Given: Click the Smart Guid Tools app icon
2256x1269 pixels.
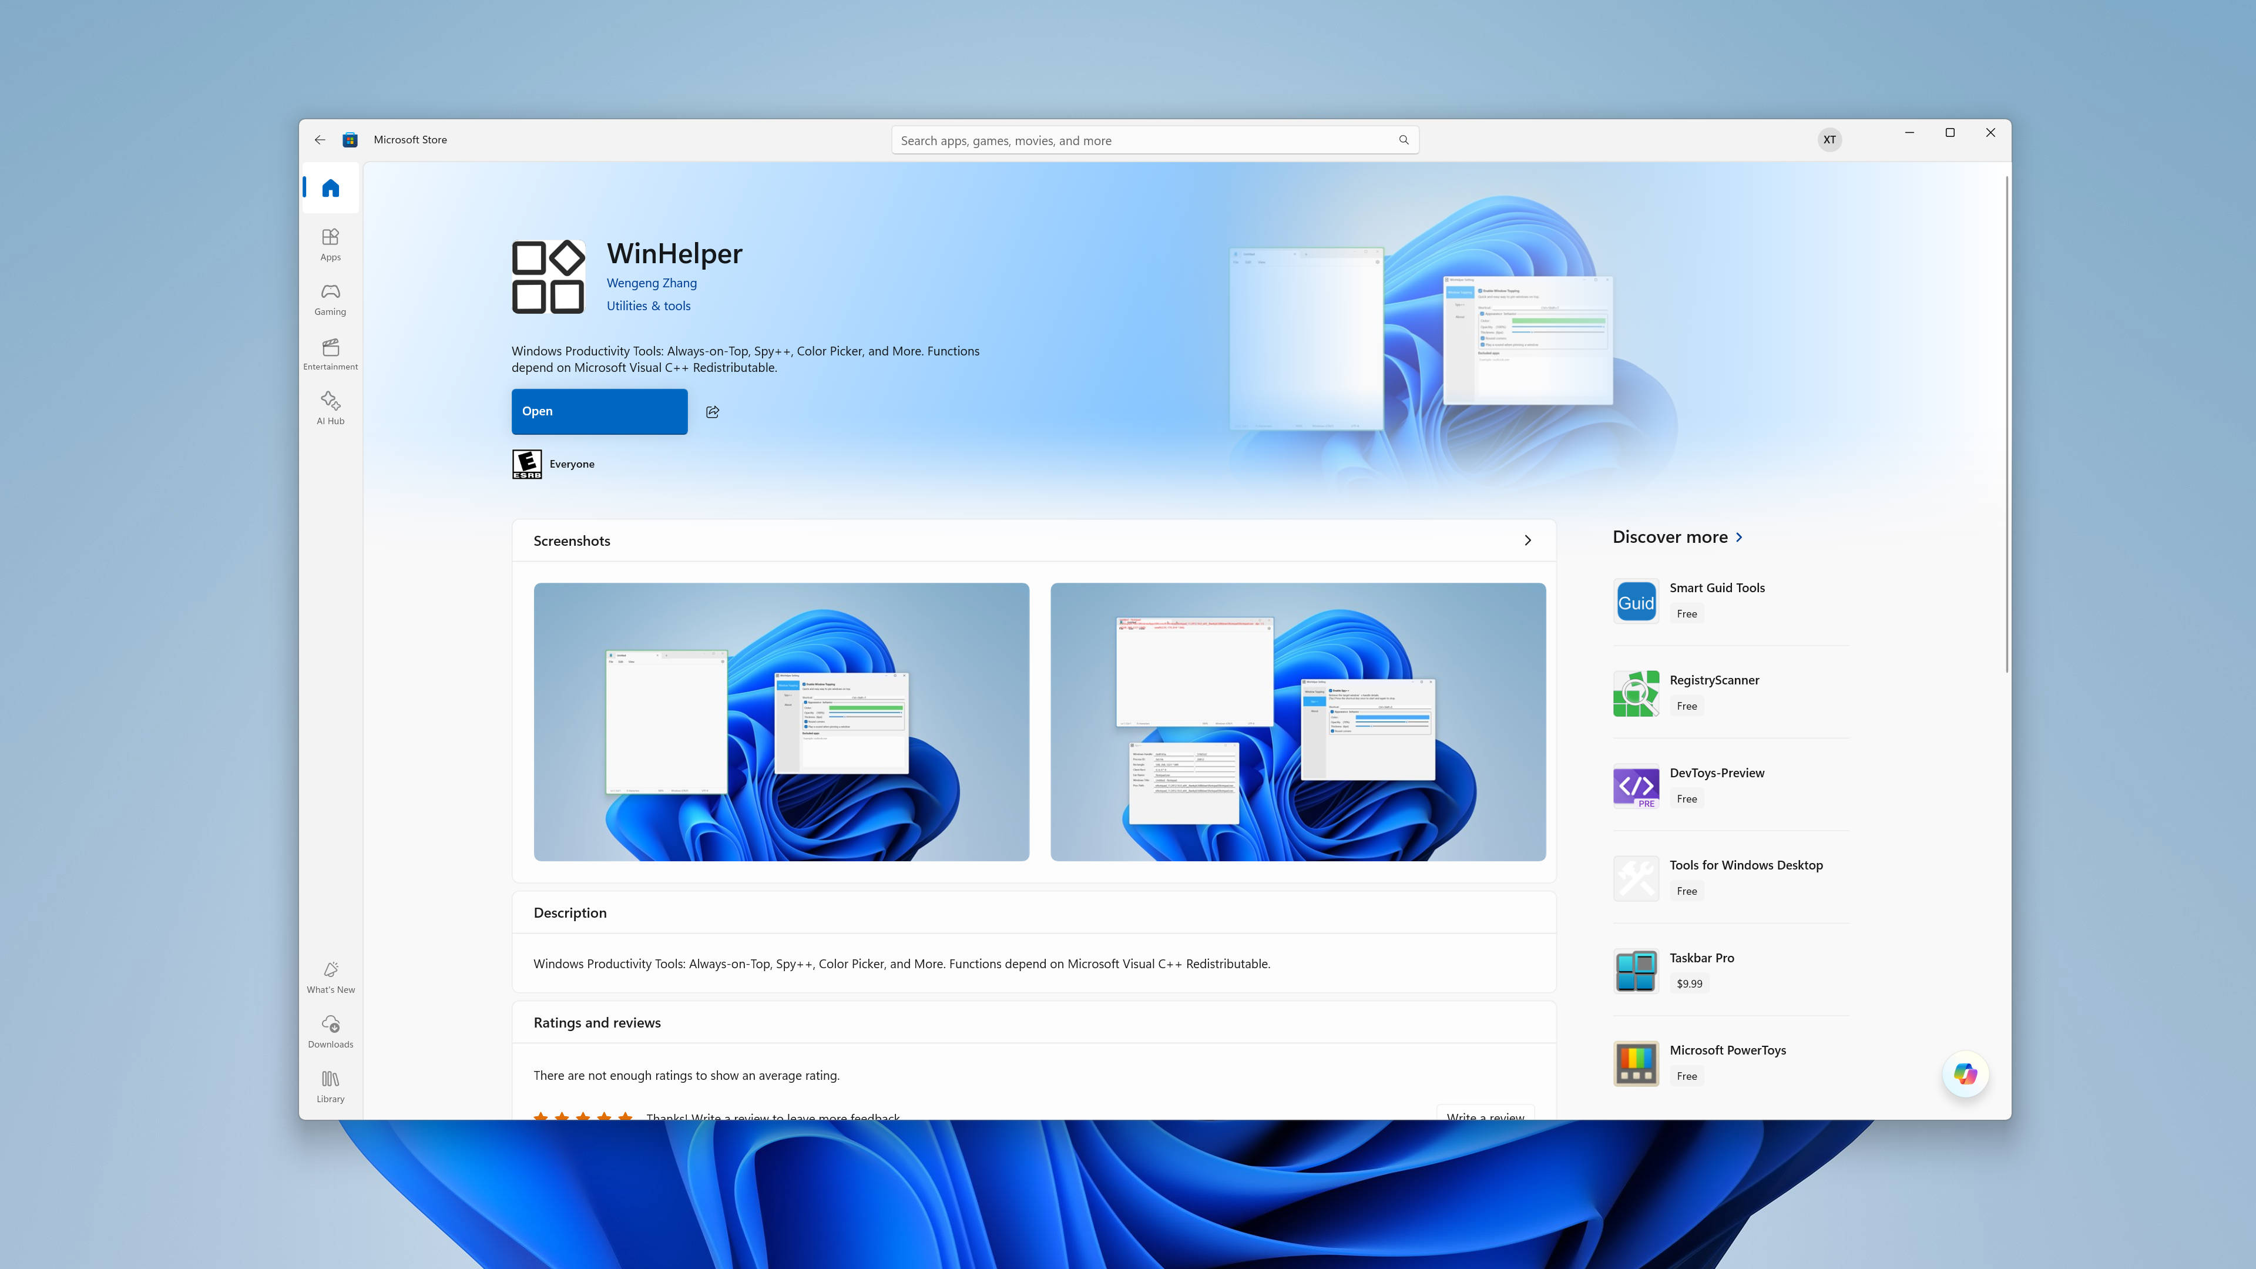Looking at the screenshot, I should click(1636, 602).
